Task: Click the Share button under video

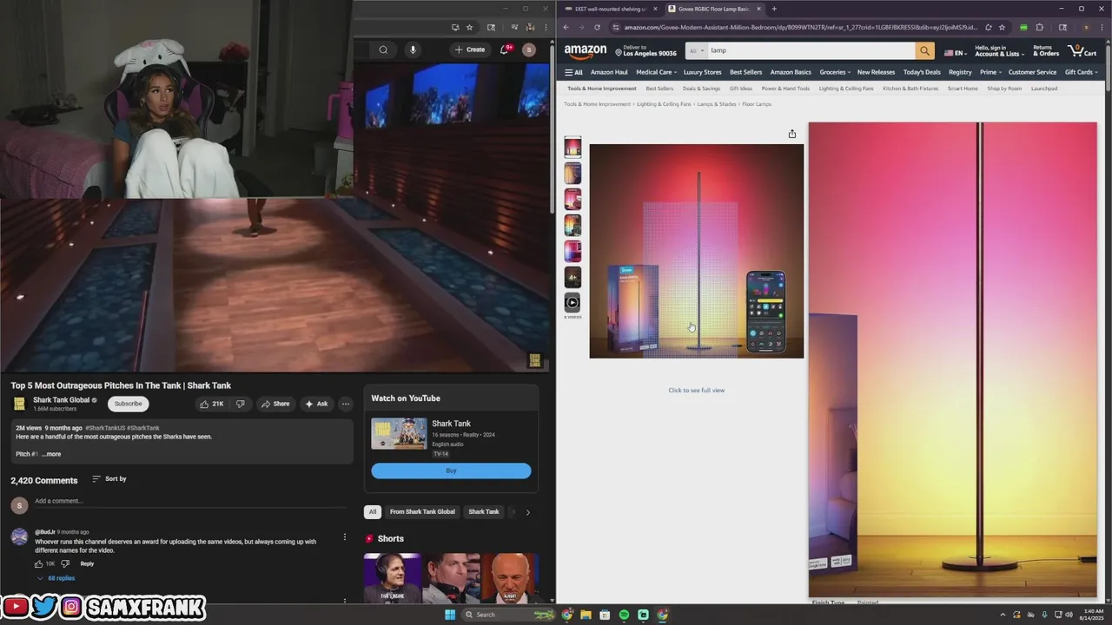Action: tap(275, 404)
